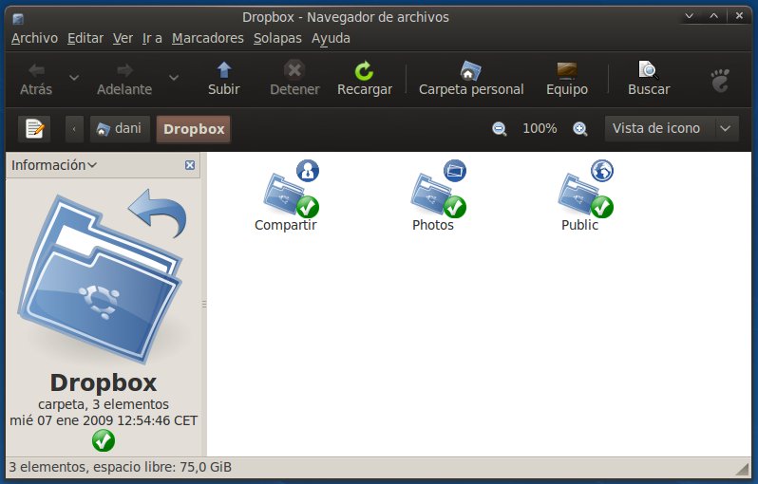Maximize the Navegador de archivos window

click(x=714, y=16)
